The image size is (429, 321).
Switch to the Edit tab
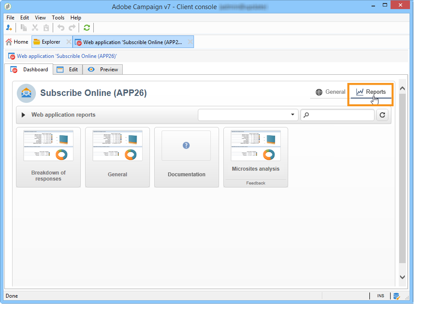[x=67, y=70]
